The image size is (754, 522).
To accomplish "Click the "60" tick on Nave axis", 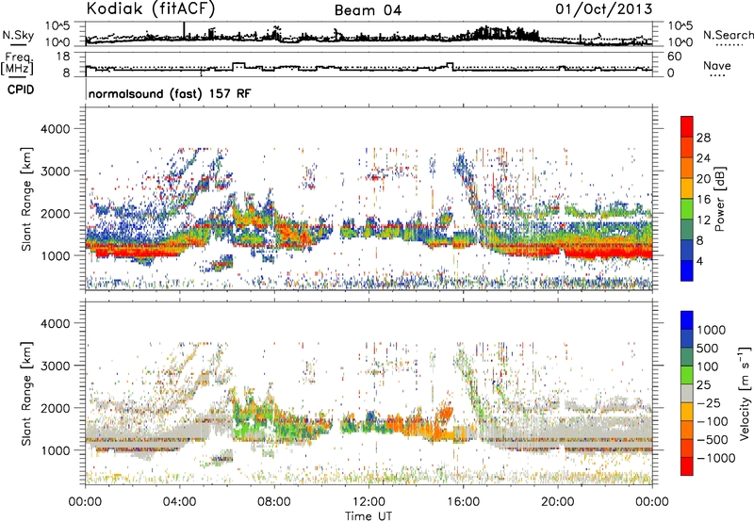I will [674, 57].
